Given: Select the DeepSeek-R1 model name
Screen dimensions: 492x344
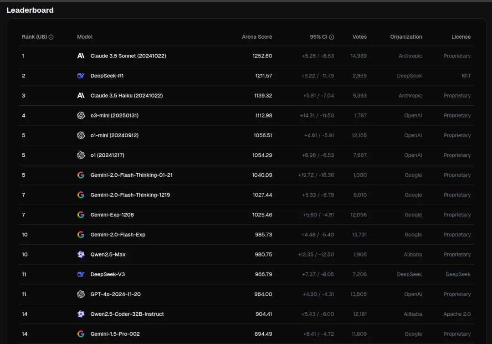Looking at the screenshot, I should pos(107,76).
